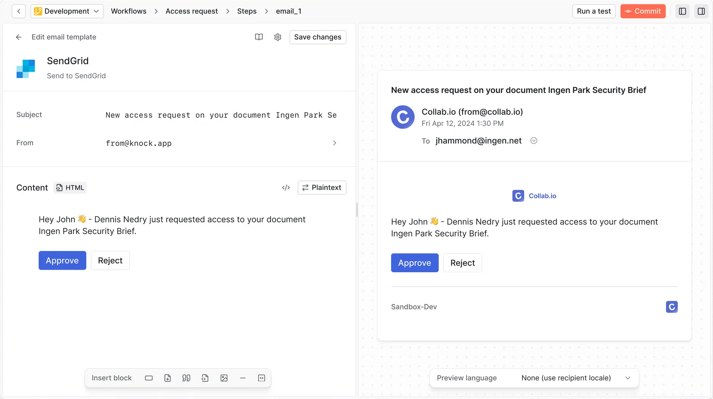Click the Commit button
The image size is (713, 399).
(643, 11)
